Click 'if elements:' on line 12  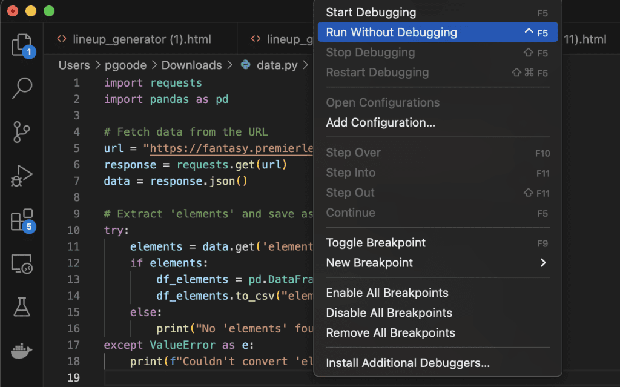click(169, 263)
